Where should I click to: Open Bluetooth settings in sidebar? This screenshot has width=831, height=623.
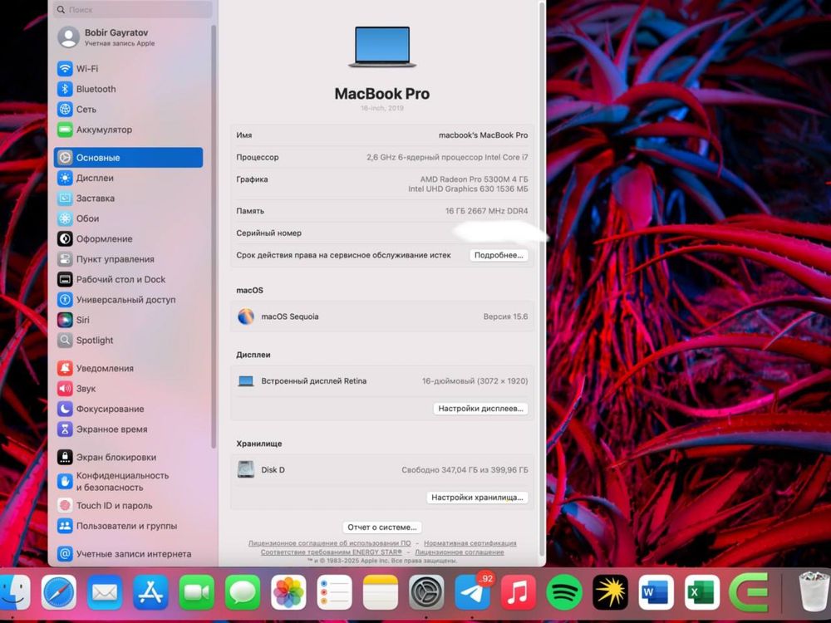[x=128, y=89]
